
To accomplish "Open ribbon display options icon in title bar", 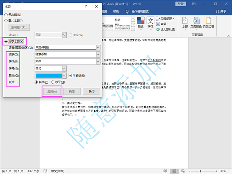I will click(x=194, y=4).
